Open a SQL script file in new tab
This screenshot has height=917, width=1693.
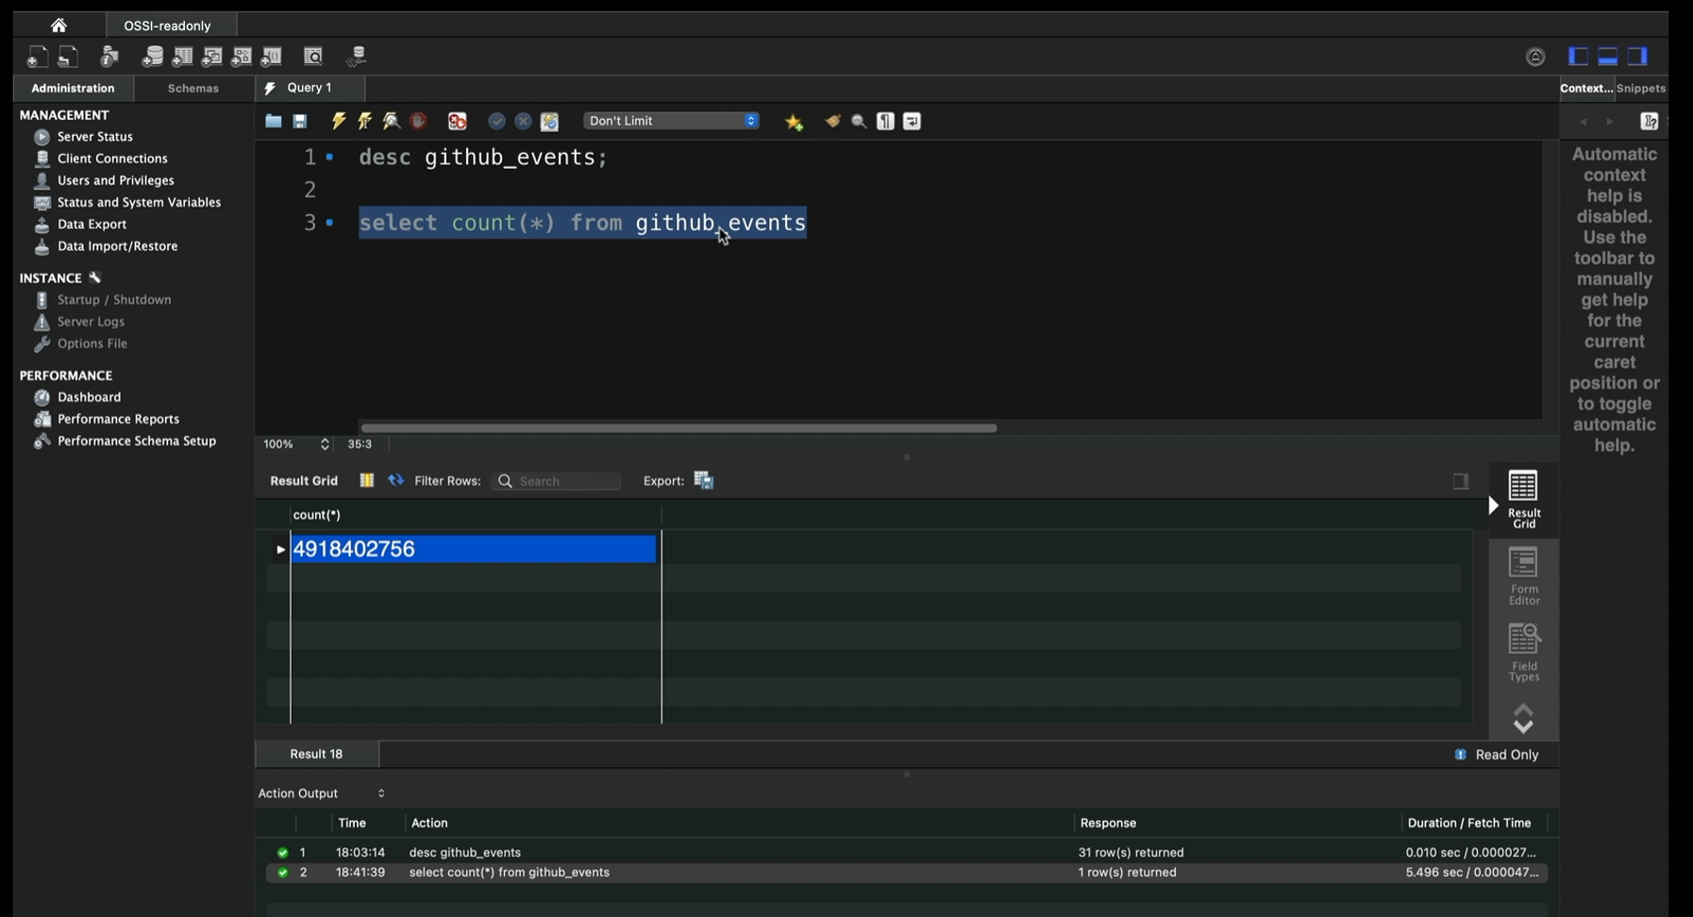(x=68, y=57)
